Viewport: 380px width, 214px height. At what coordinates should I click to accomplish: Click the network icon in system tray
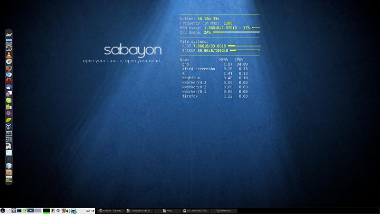(x=73, y=211)
